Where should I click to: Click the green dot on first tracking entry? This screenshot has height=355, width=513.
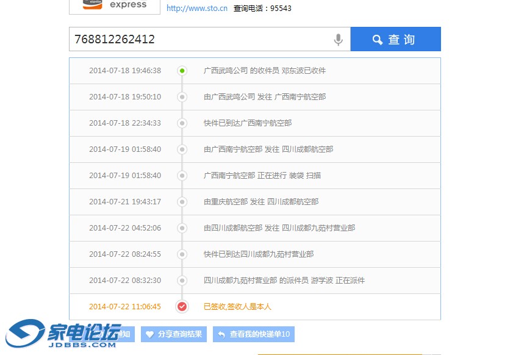coord(182,71)
